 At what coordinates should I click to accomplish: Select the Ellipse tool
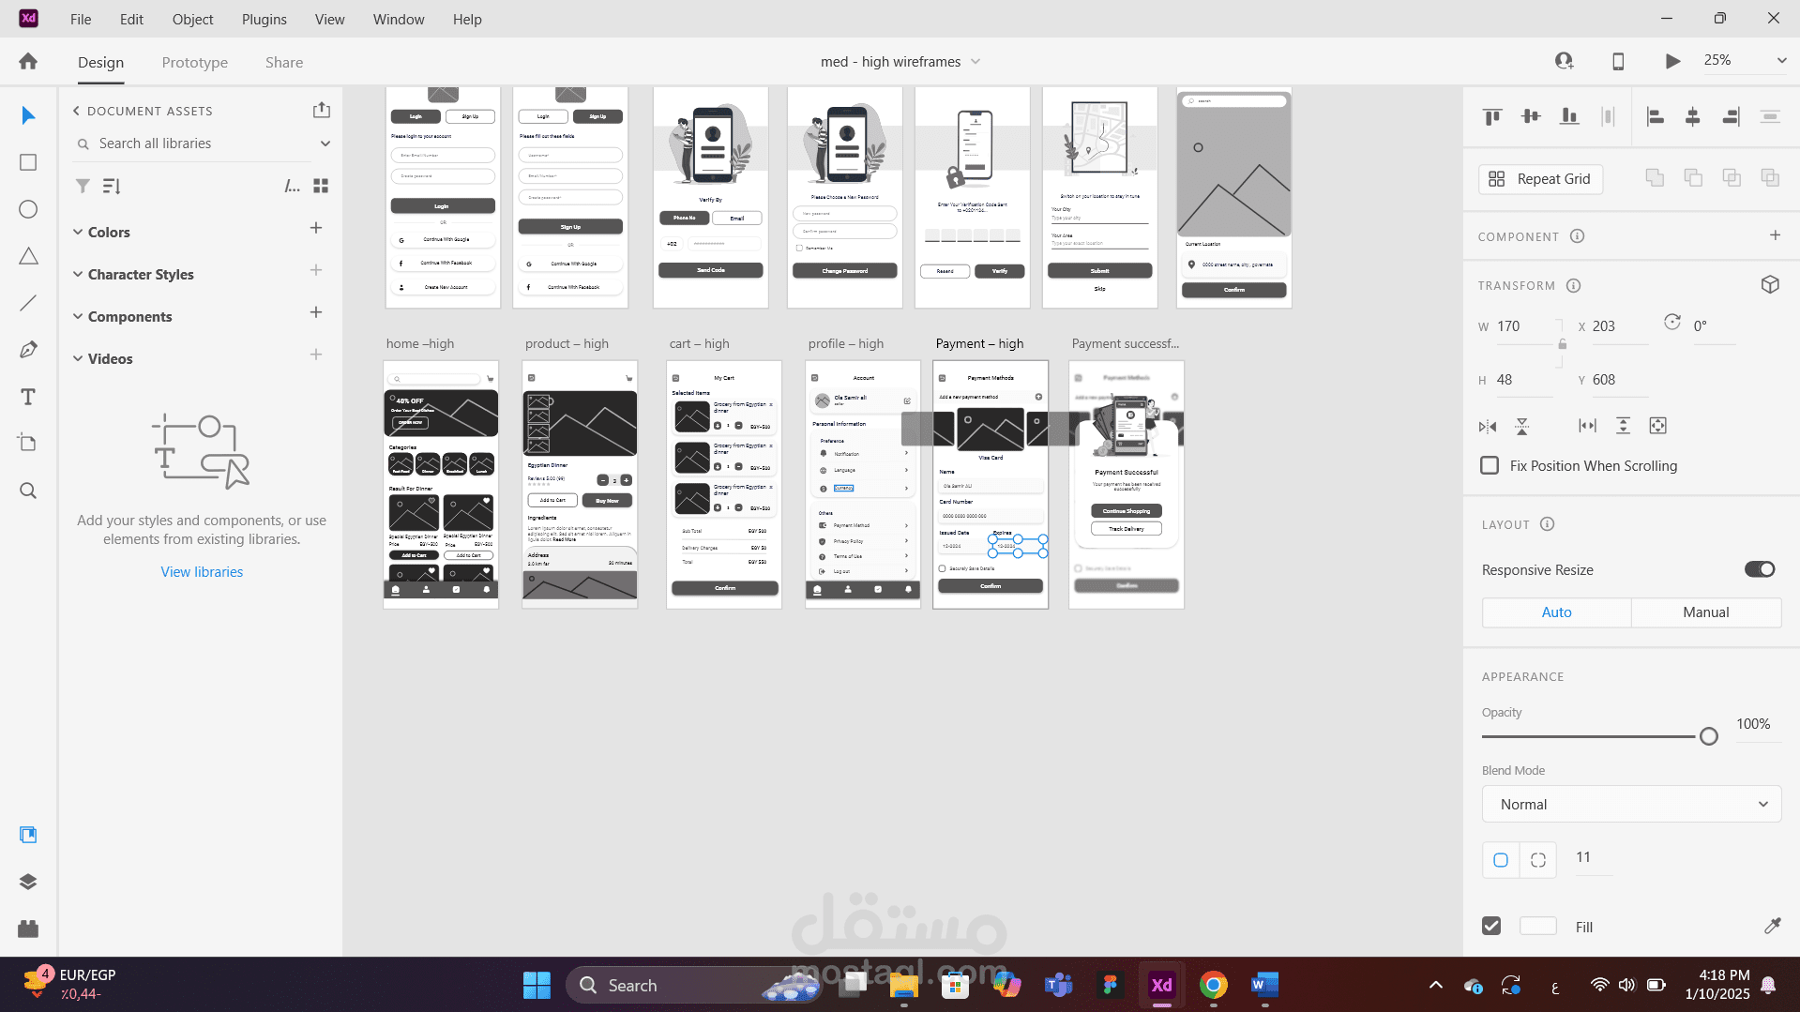pos(28,209)
